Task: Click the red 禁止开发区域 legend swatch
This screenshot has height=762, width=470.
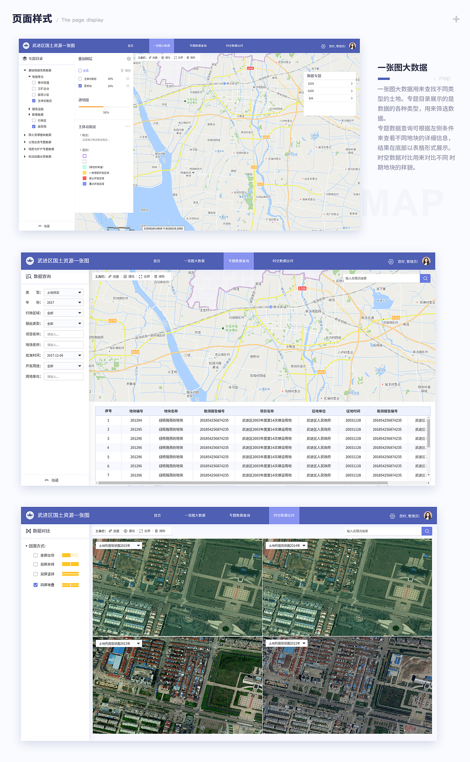Action: tap(84, 178)
